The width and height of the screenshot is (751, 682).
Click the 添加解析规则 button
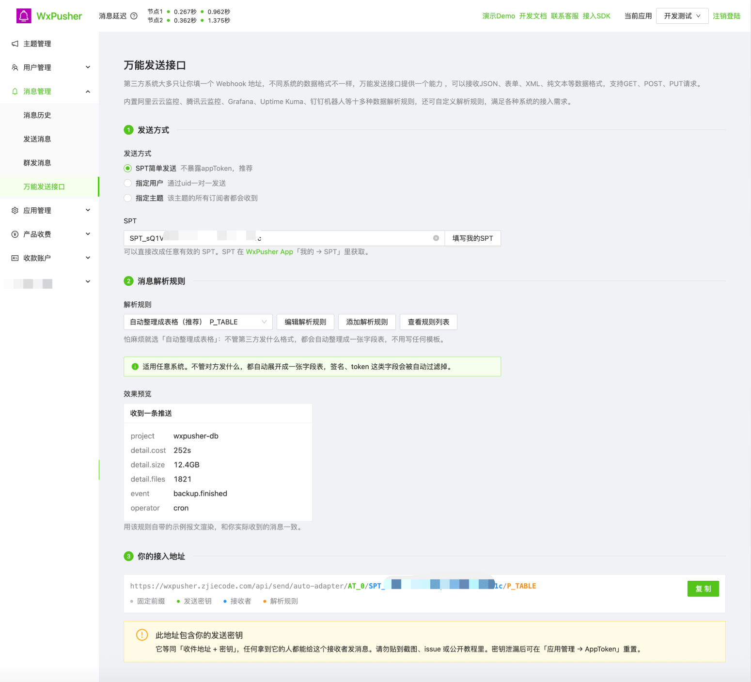point(367,322)
